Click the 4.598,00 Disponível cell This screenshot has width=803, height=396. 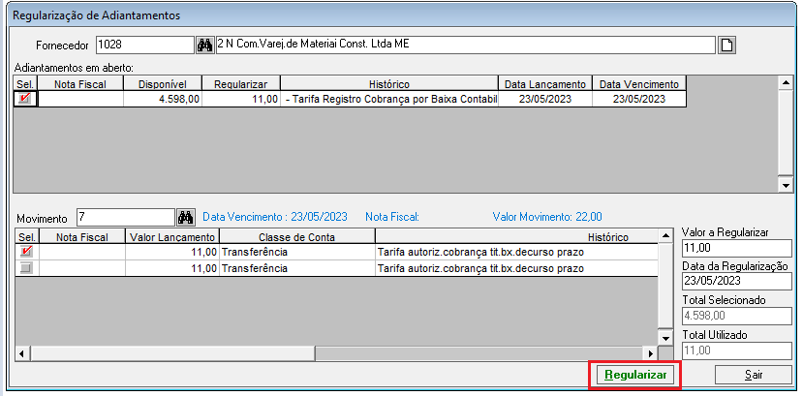coord(163,100)
